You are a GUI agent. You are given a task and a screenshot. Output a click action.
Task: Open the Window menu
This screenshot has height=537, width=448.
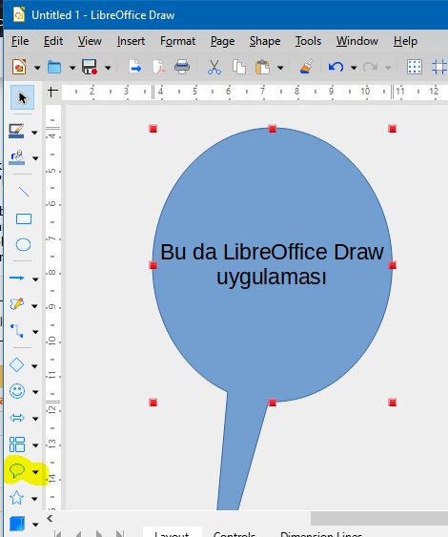356,41
